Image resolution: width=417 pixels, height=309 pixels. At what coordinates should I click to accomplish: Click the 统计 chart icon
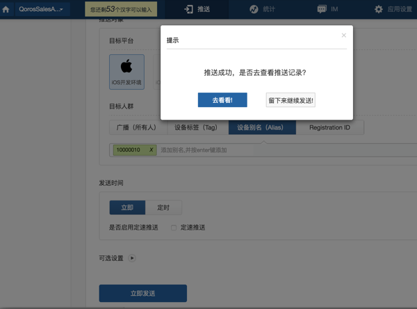tap(254, 9)
